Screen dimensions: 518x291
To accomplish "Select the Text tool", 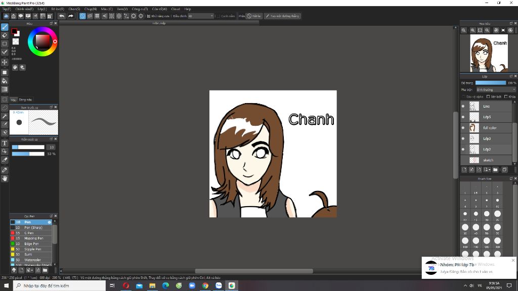I will point(5,143).
